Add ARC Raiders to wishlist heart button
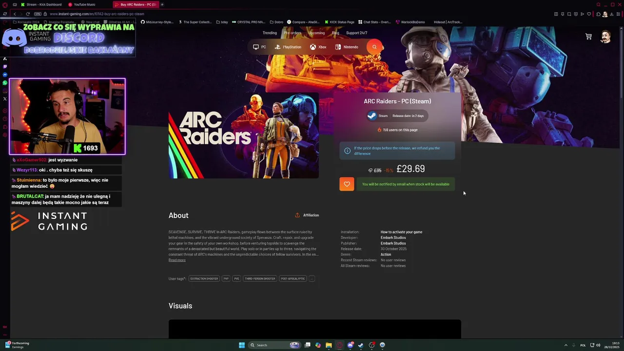 tap(347, 184)
